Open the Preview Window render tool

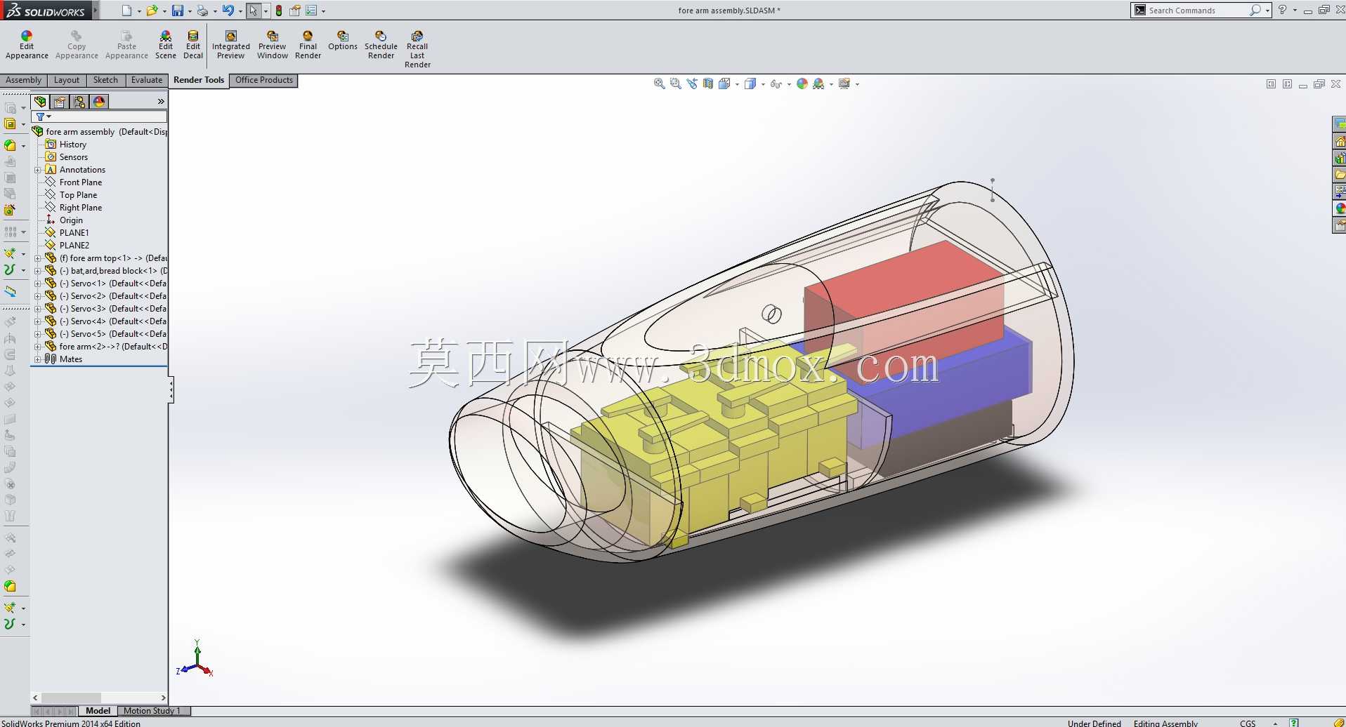273,45
